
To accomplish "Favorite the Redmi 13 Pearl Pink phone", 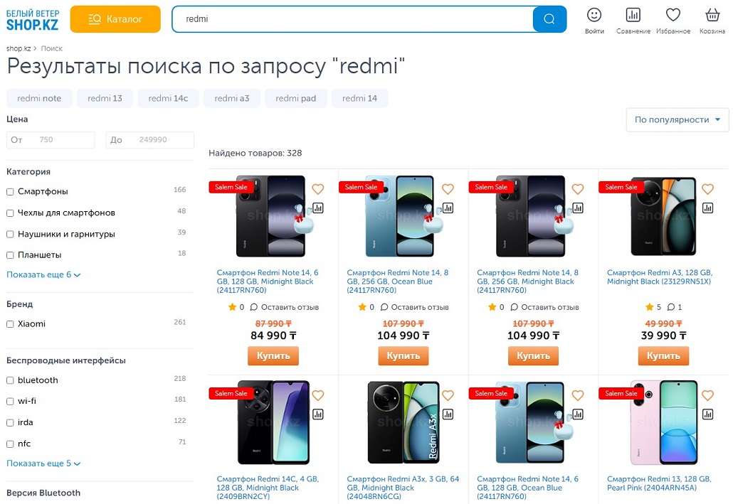I will point(707,395).
